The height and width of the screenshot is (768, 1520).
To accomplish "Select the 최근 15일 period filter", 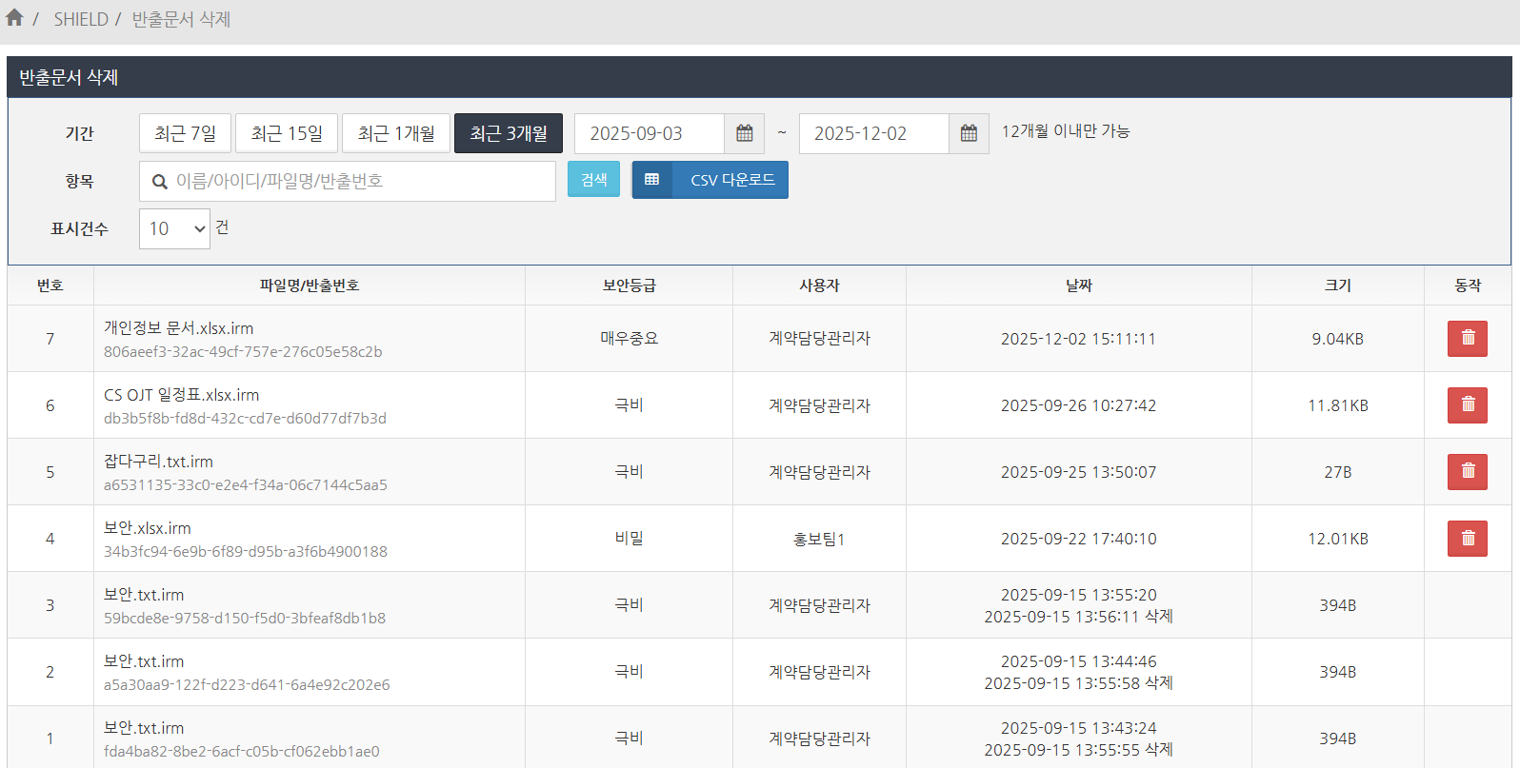I will coord(287,133).
